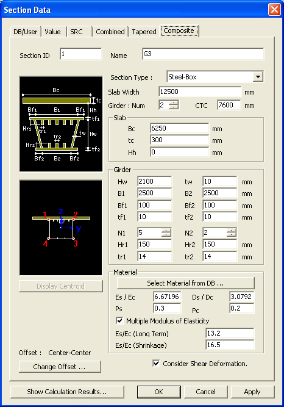Click the Es/Ec Long Term field
This screenshot has height=407, width=284.
pyautogui.click(x=230, y=333)
